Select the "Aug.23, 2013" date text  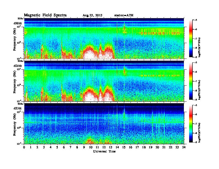(92, 15)
